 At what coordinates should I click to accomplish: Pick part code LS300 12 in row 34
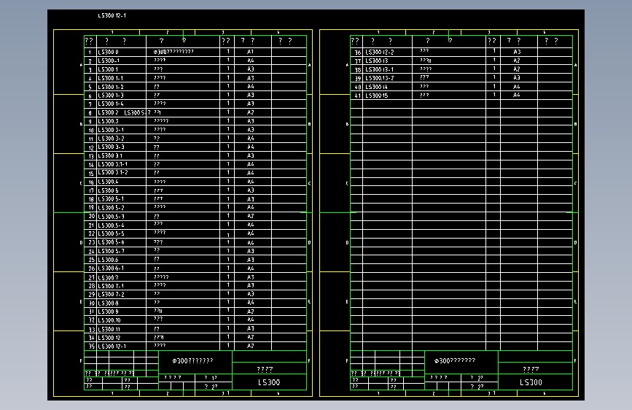109,338
